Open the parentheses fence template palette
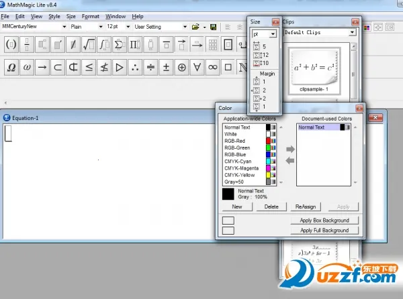 pos(11,45)
